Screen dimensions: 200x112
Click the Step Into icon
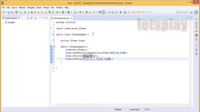coord(38,12)
